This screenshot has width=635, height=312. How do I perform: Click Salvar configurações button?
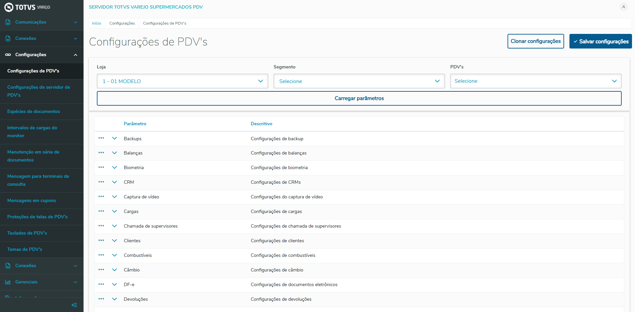[x=600, y=41]
